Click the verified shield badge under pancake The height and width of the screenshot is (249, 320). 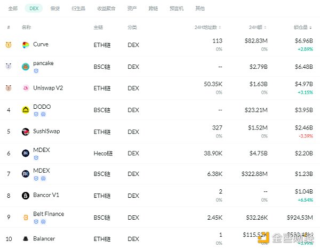tap(36, 70)
